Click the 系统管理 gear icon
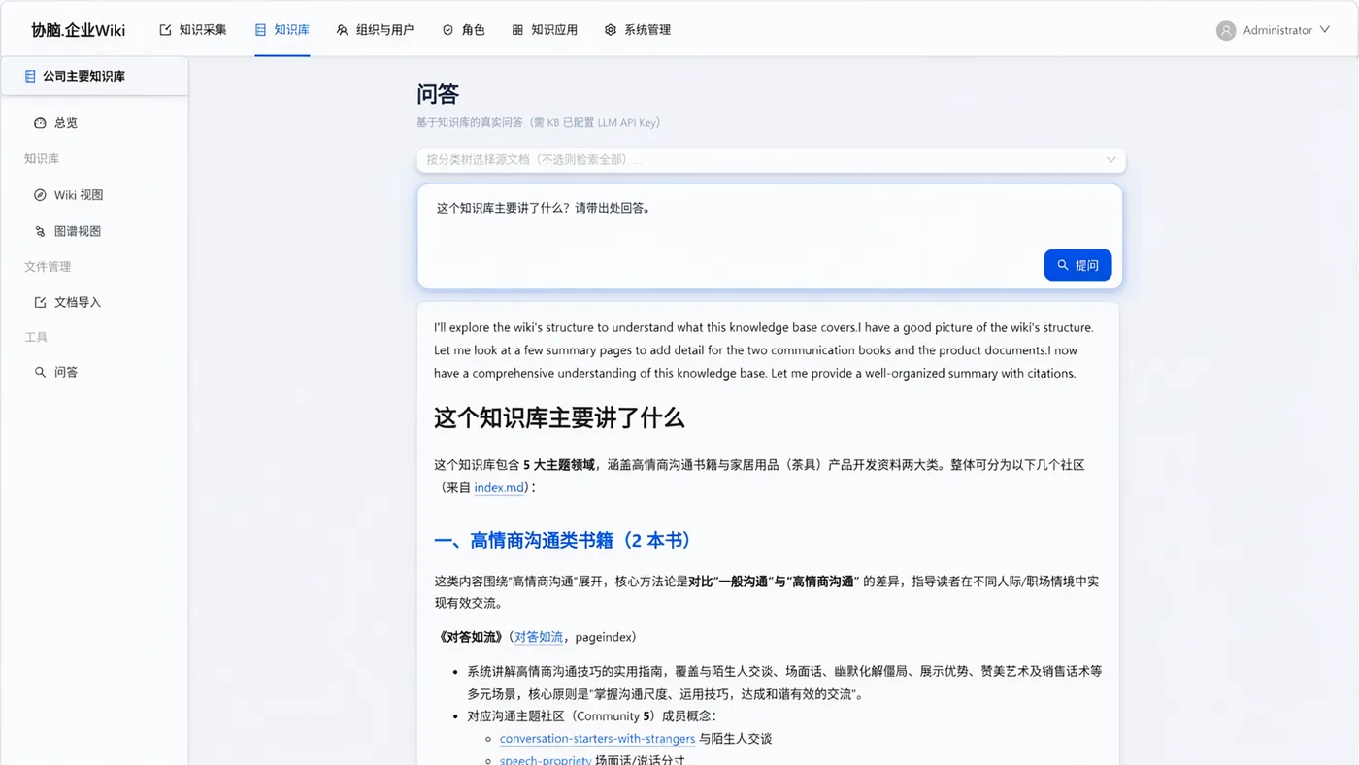 pos(611,30)
